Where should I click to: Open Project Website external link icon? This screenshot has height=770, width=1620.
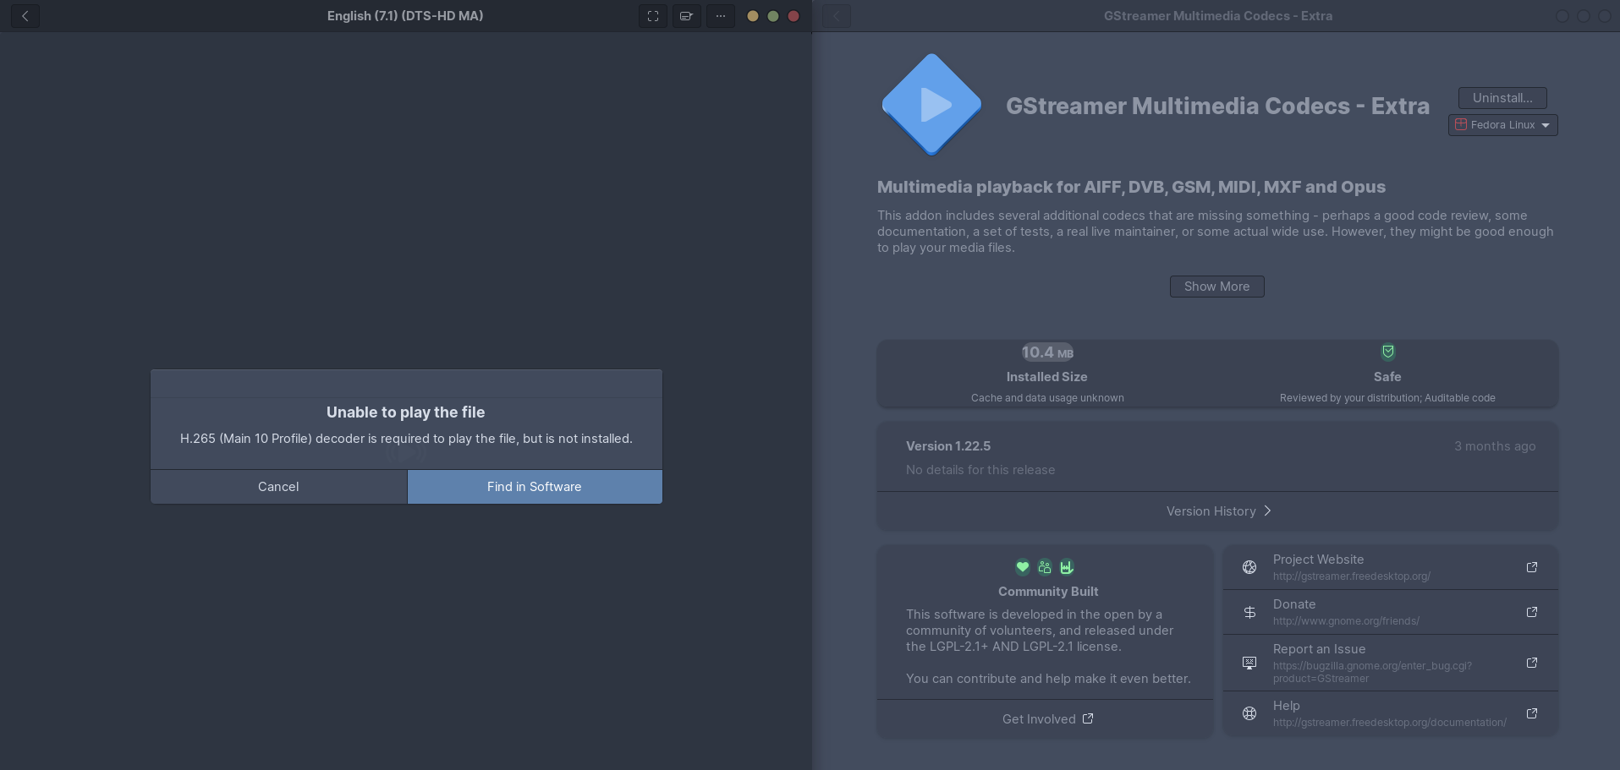coord(1531,567)
